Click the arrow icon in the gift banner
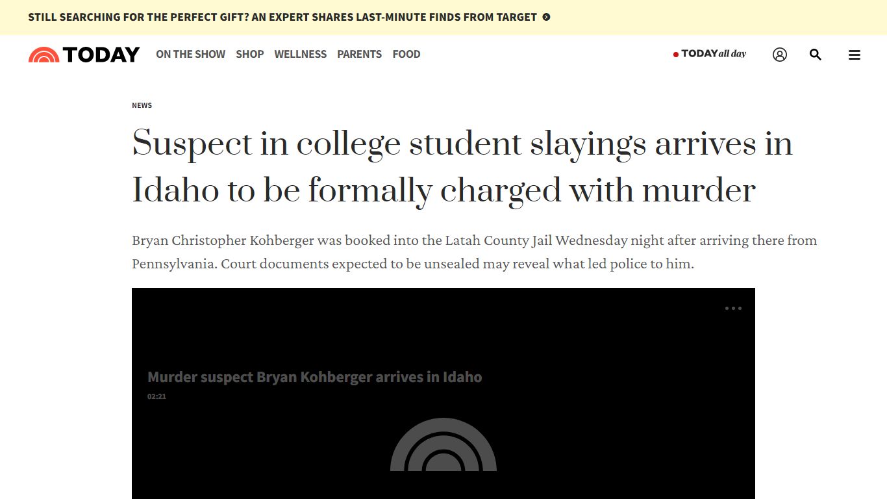The width and height of the screenshot is (887, 499). pyautogui.click(x=546, y=18)
